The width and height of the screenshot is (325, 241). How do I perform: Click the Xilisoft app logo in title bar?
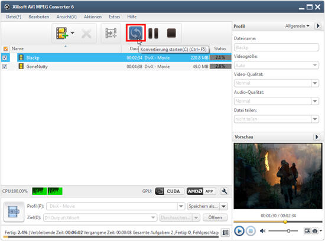pyautogui.click(x=7, y=7)
